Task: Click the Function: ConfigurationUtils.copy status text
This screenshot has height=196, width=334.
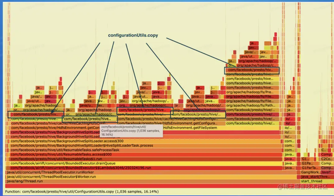Action: [x=82, y=192]
